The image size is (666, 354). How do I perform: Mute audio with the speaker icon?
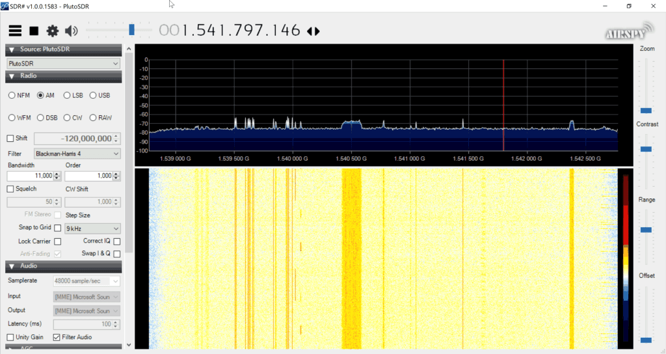pyautogui.click(x=71, y=31)
